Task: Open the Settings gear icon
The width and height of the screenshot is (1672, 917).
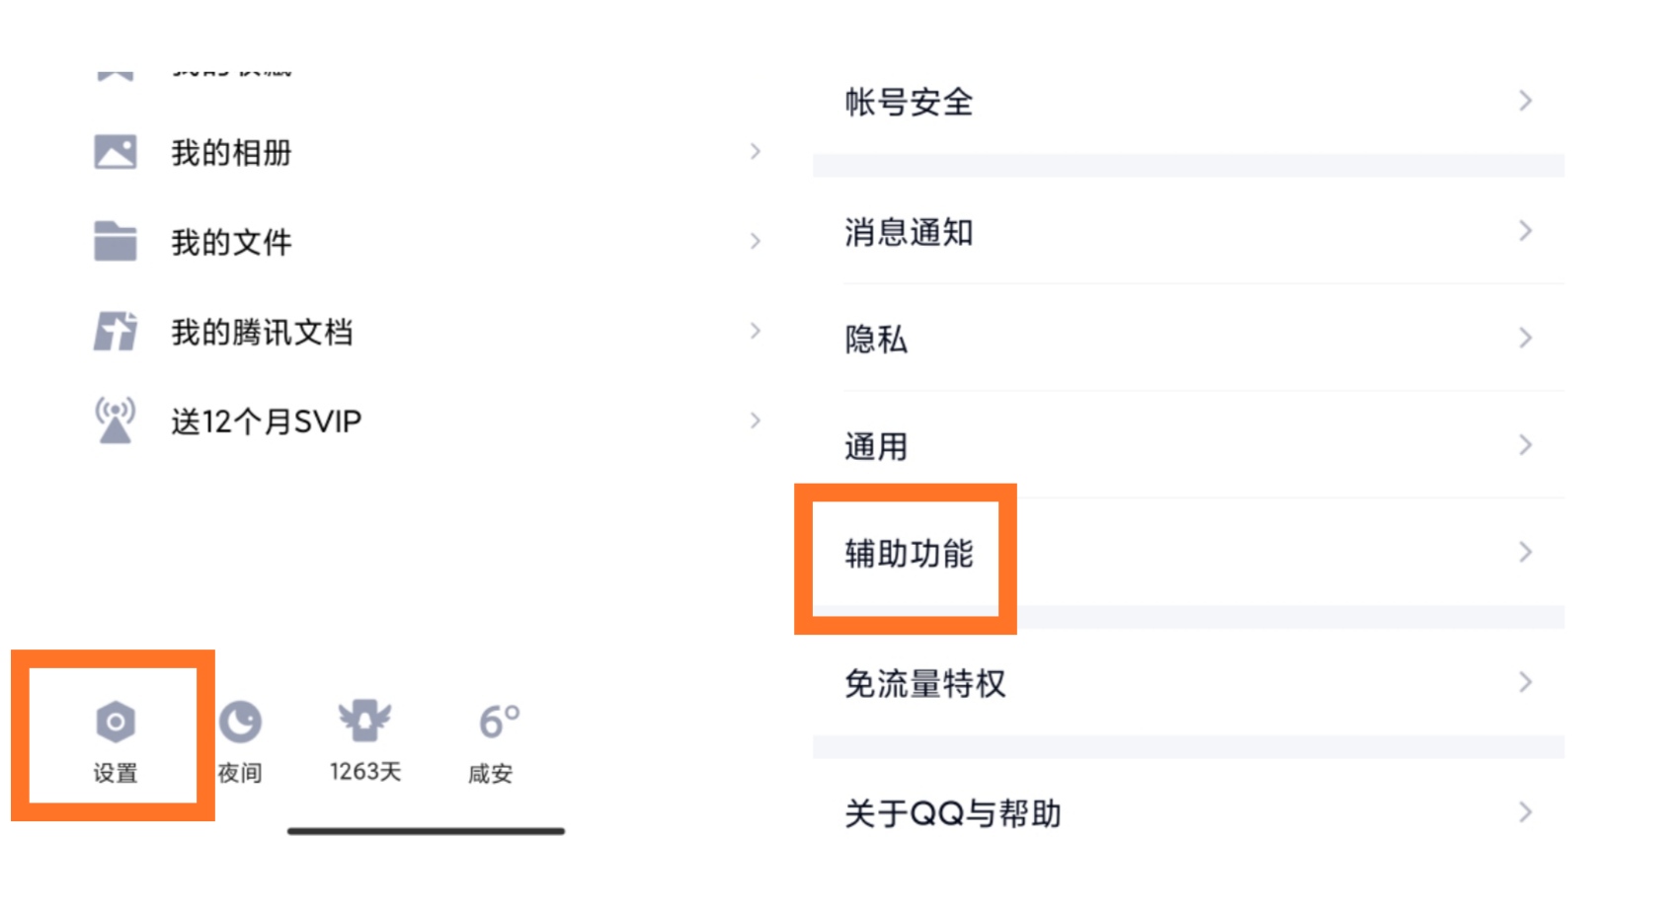Action: 116,722
